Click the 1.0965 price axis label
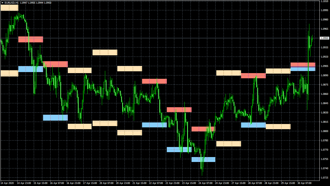This screenshot has width=330, height=186. (x=324, y=29)
